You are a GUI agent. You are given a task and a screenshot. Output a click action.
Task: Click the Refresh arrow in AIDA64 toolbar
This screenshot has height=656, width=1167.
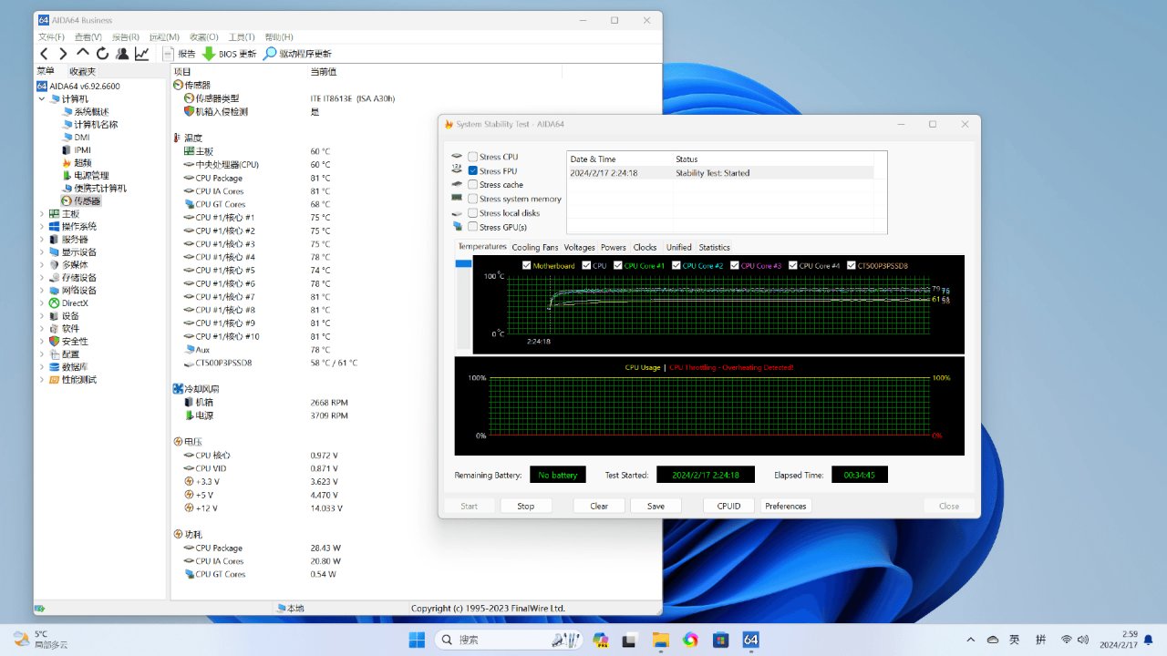(102, 54)
